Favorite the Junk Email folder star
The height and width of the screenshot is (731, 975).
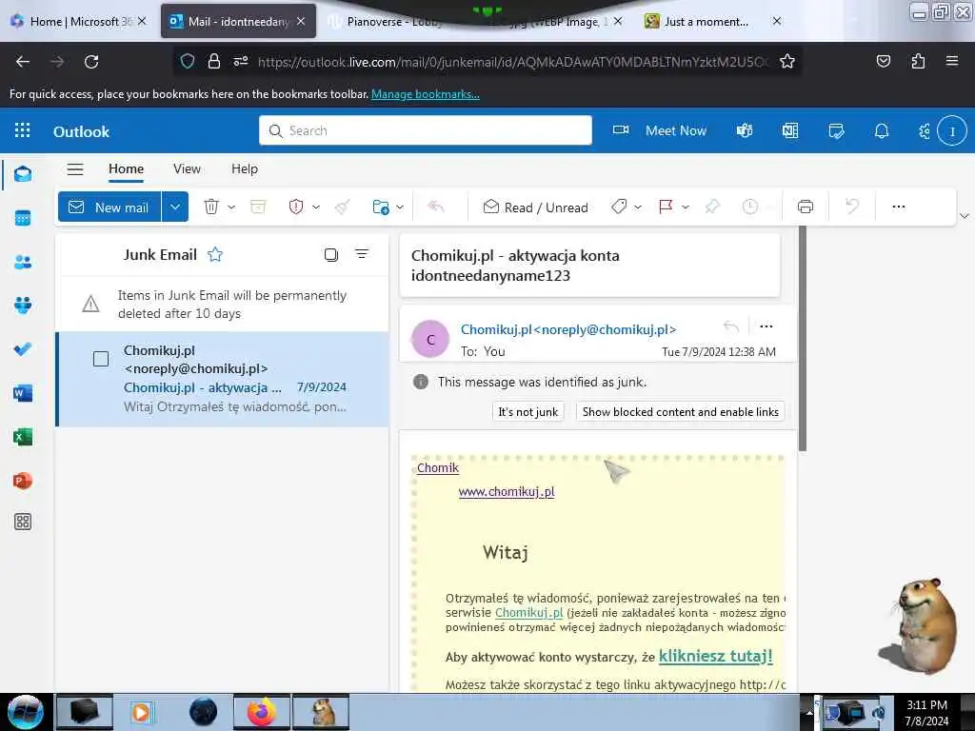215,254
